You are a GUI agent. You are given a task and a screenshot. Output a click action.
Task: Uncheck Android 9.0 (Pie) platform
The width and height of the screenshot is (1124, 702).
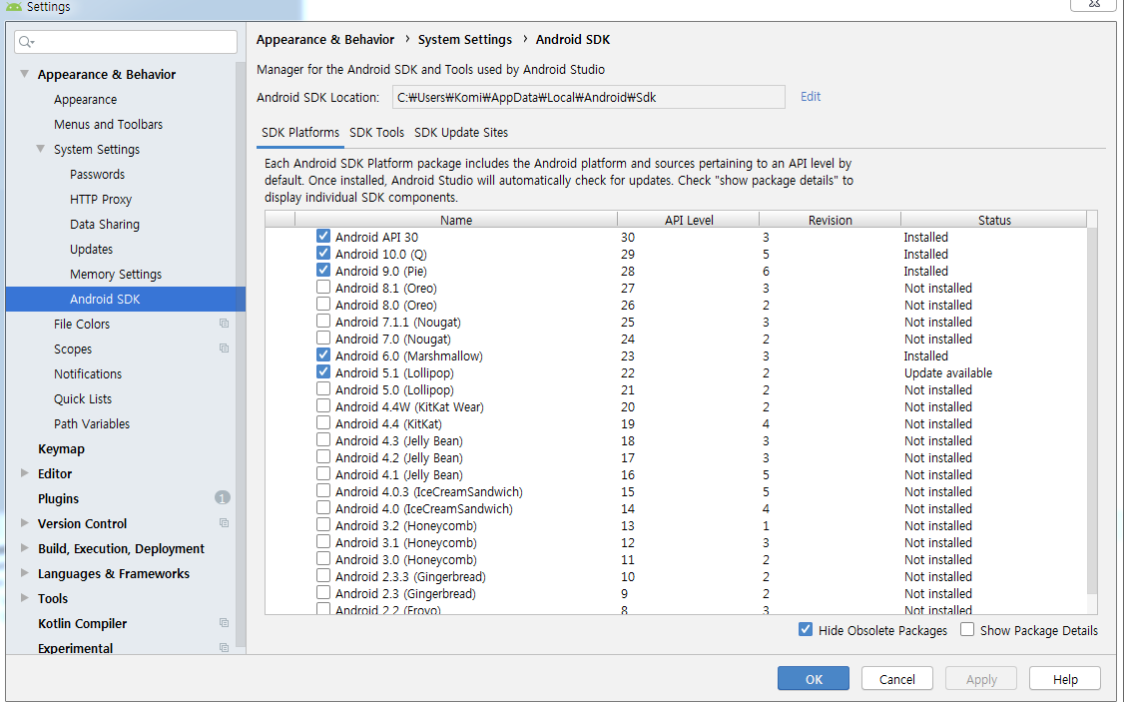coord(323,271)
